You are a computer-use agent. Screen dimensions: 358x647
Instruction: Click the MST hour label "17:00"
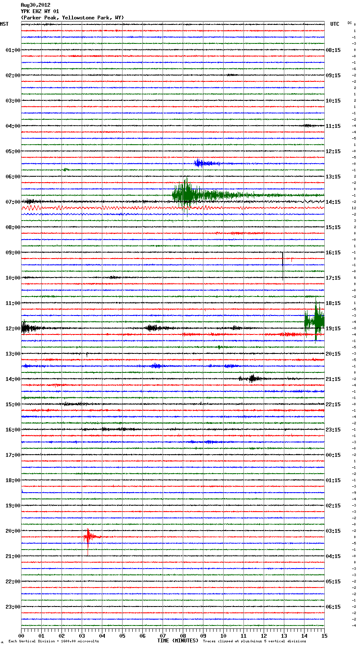[x=13, y=455]
